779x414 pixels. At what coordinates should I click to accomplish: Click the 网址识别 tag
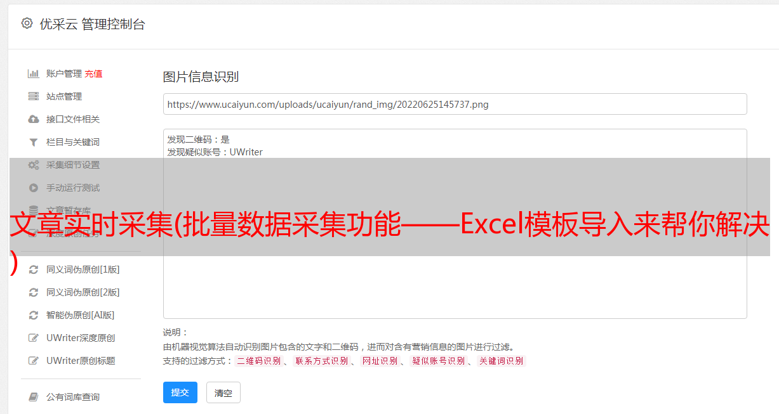coord(380,361)
